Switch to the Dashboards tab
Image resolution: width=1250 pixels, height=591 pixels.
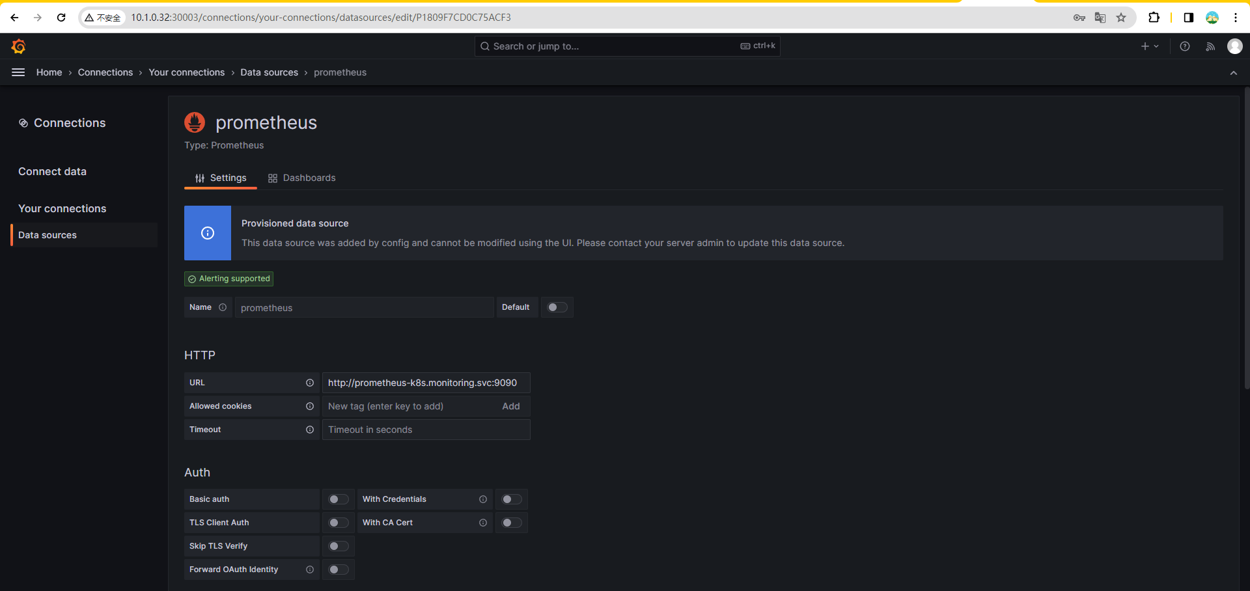302,178
